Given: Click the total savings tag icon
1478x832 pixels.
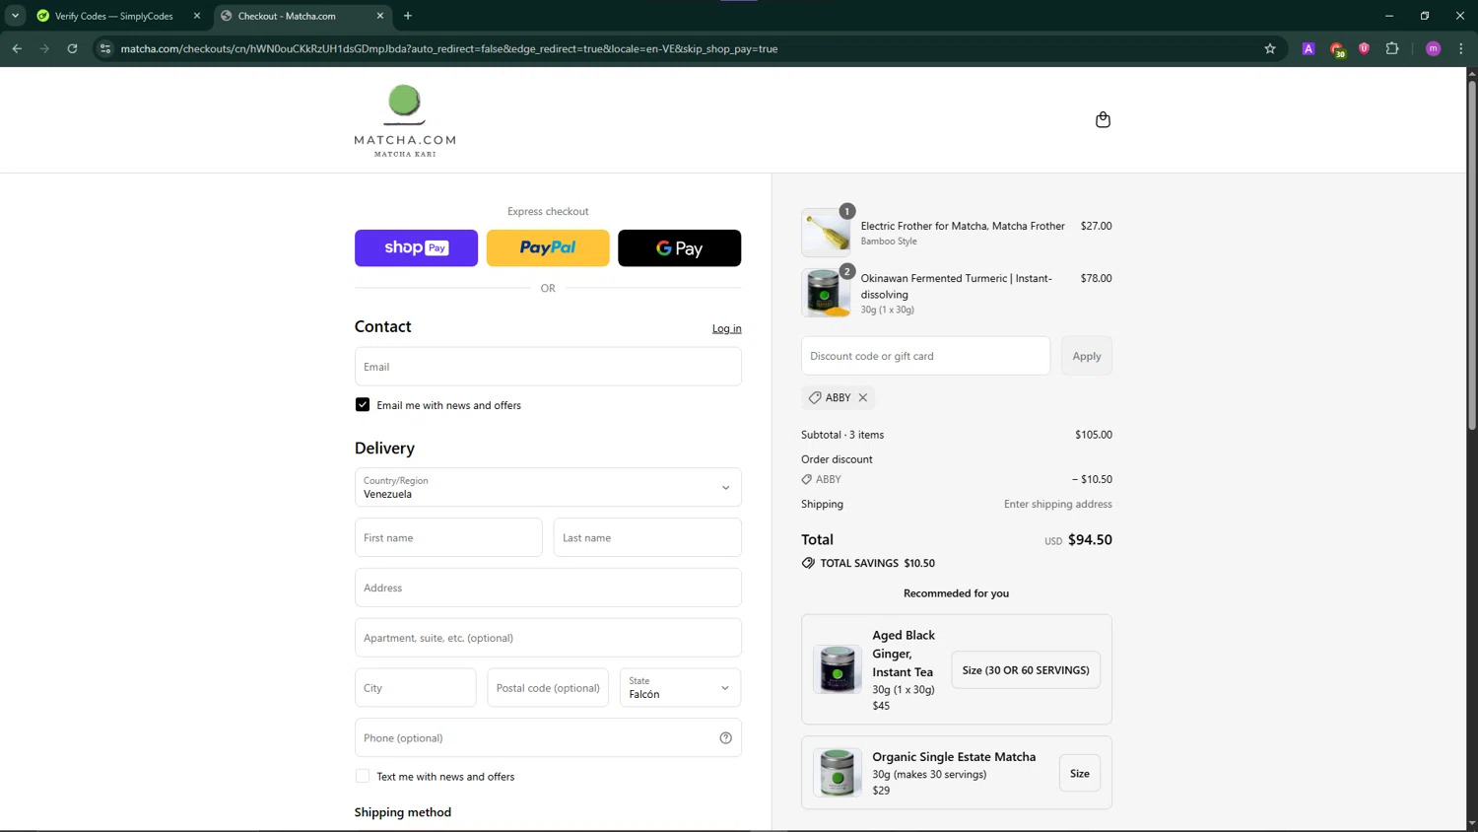Looking at the screenshot, I should click(x=808, y=563).
